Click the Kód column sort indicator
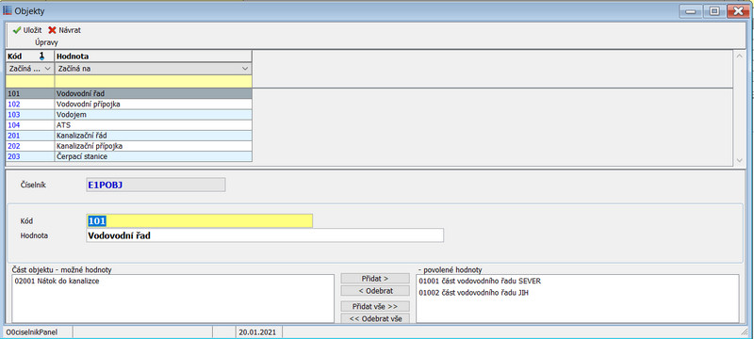Viewport: 754px width, 339px height. pos(41,56)
